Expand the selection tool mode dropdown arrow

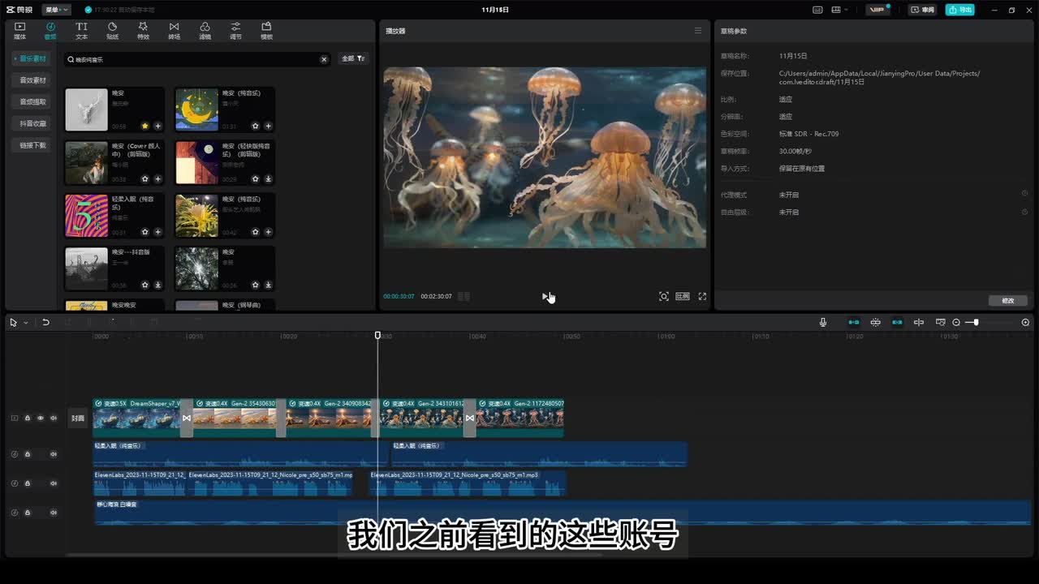[26, 323]
